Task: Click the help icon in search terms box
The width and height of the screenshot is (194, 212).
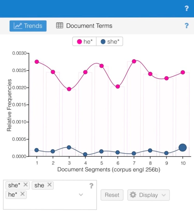Action: coord(91,186)
